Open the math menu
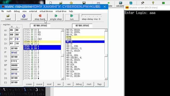The image size is (170, 96). 9,11
